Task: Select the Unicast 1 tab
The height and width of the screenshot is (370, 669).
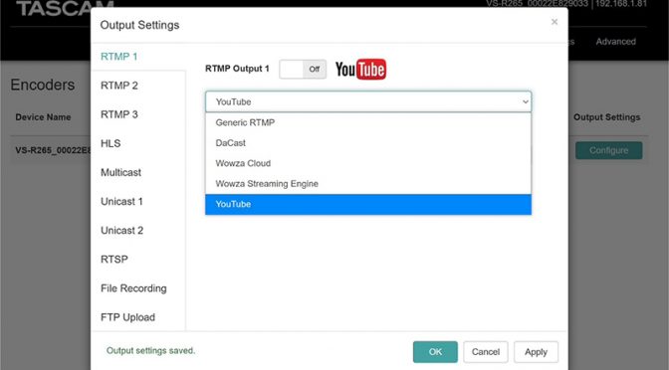Action: [x=121, y=202]
